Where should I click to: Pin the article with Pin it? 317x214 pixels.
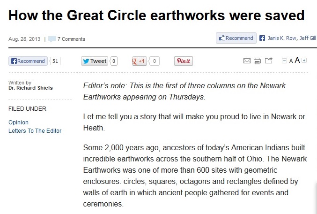click(184, 61)
